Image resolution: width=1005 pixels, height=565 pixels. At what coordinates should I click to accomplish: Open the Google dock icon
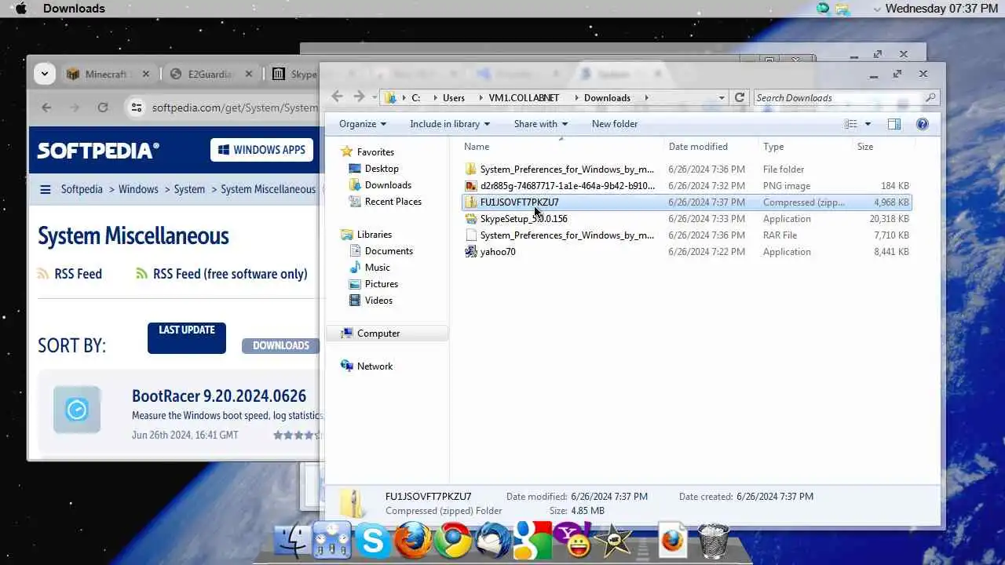pyautogui.click(x=533, y=541)
